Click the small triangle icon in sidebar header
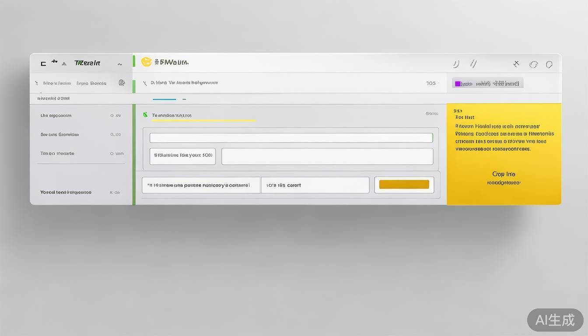The width and height of the screenshot is (588, 336). tap(64, 64)
